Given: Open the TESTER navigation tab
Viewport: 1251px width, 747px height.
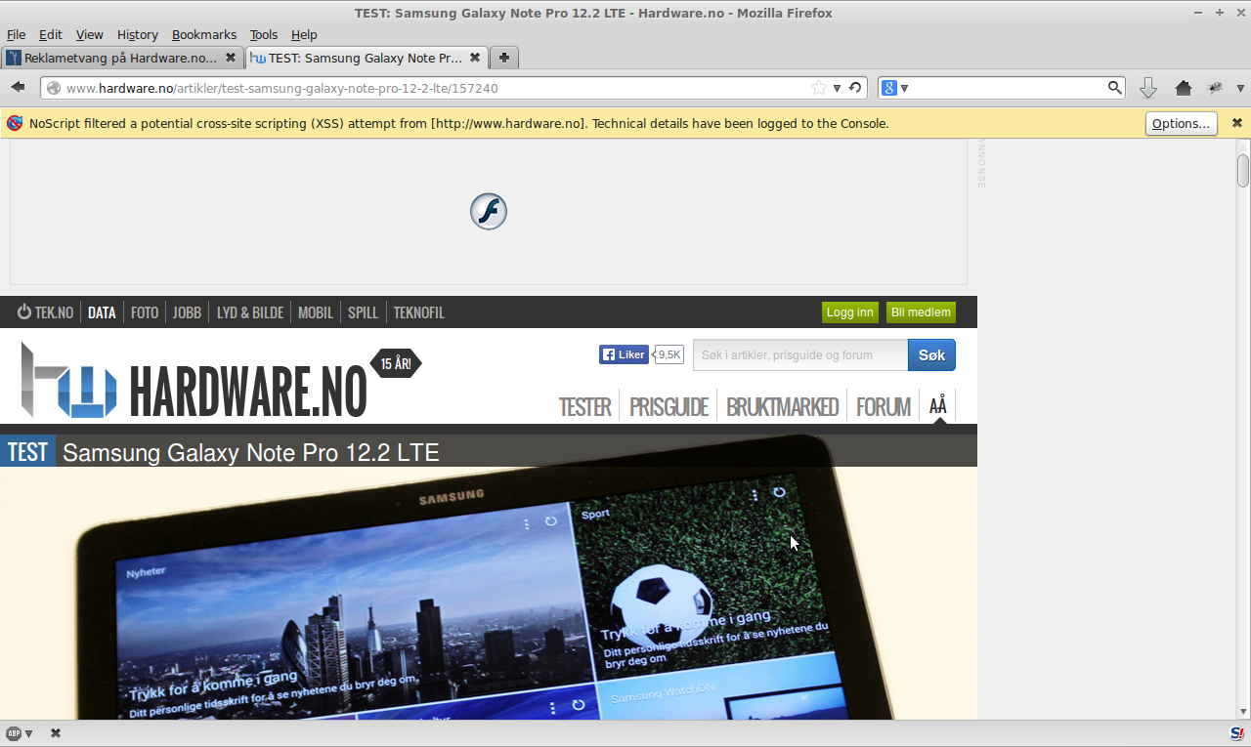Looking at the screenshot, I should [x=584, y=406].
